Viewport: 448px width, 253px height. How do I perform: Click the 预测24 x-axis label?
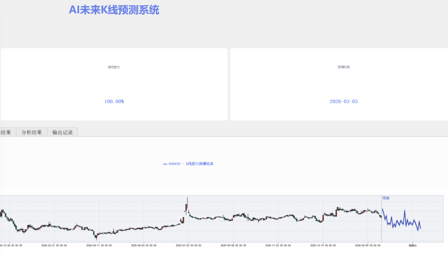[412, 246]
